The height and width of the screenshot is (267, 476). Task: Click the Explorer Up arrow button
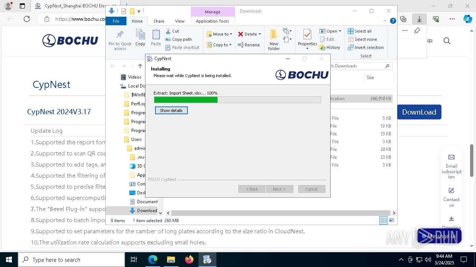click(x=140, y=66)
